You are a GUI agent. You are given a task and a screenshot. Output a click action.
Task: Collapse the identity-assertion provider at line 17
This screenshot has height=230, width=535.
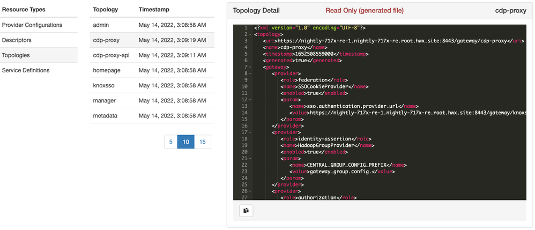tap(250, 132)
